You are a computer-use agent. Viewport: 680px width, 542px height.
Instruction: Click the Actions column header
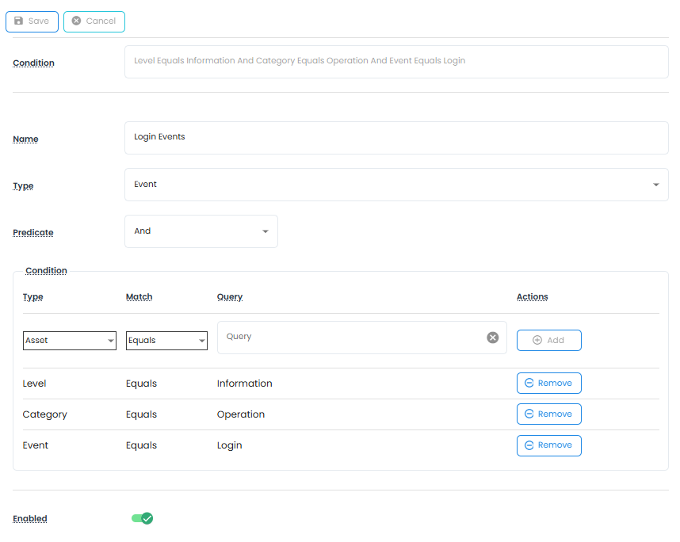[532, 297]
